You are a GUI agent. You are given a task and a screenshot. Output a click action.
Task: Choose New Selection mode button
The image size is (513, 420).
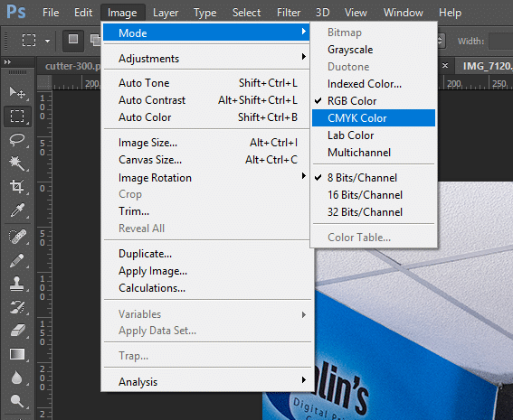click(x=73, y=41)
